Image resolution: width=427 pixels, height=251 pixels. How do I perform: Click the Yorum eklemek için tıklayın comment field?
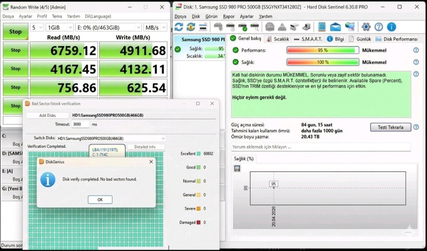(321, 147)
